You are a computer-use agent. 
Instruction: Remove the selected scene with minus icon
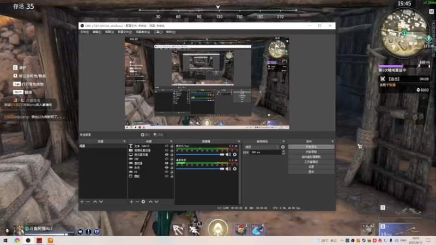[88, 201]
